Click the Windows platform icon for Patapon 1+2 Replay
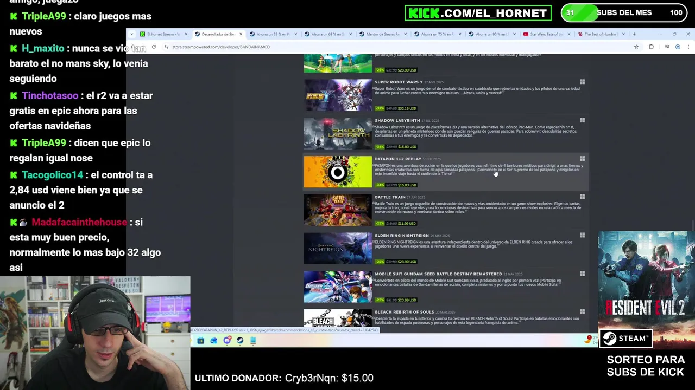 click(582, 159)
